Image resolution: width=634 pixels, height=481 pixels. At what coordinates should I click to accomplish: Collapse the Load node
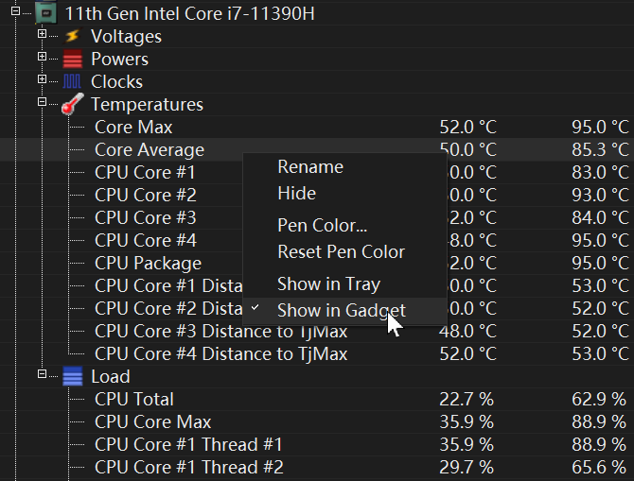(42, 374)
